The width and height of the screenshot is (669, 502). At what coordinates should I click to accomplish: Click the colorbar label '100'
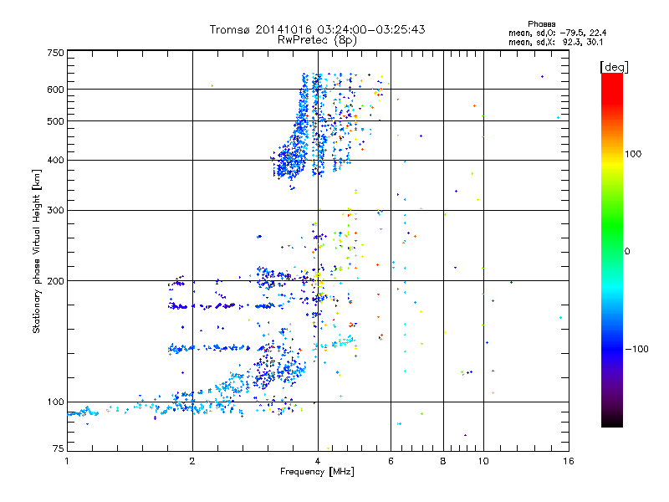click(x=633, y=154)
